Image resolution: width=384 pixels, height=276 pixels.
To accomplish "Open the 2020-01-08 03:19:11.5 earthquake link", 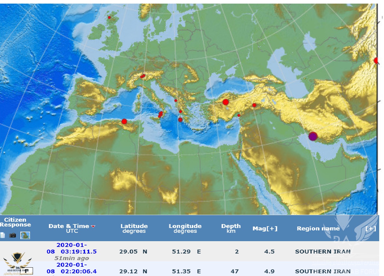I will pyautogui.click(x=72, y=248).
